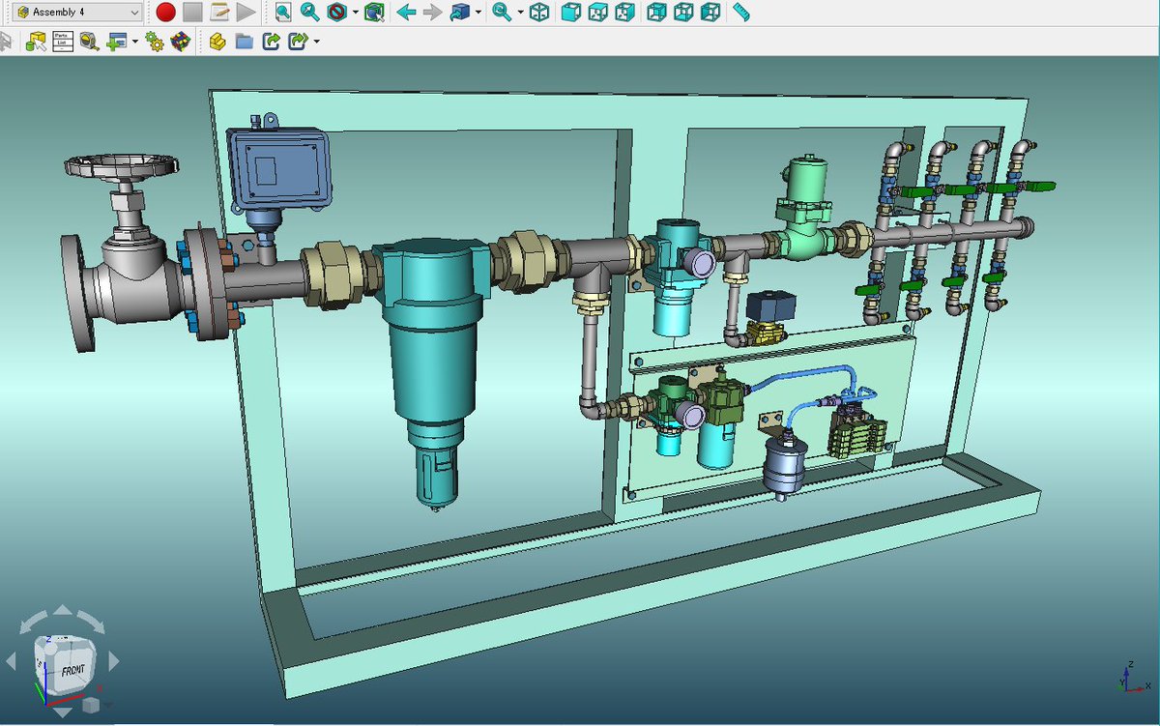Click the zoom-to-fit green box icon
This screenshot has width=1160, height=726.
tap(374, 13)
